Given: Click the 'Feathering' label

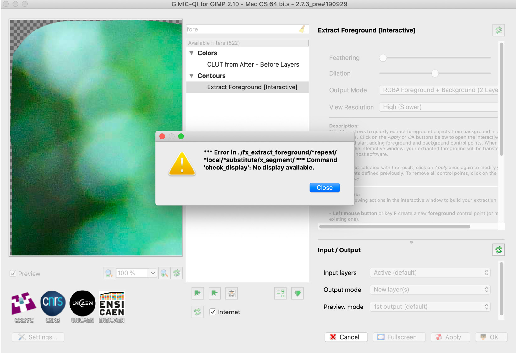Looking at the screenshot, I should [x=344, y=58].
